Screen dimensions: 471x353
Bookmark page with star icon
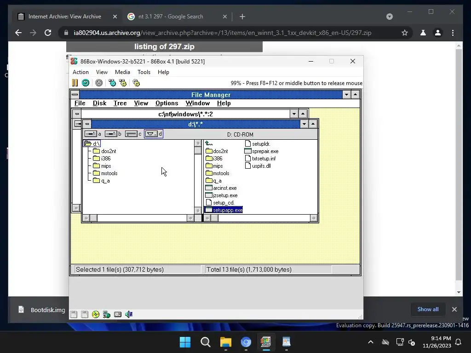pos(405,33)
